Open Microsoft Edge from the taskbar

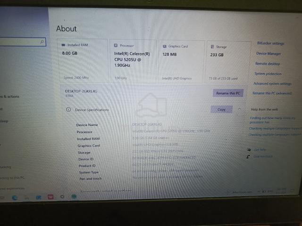[x=15, y=197]
